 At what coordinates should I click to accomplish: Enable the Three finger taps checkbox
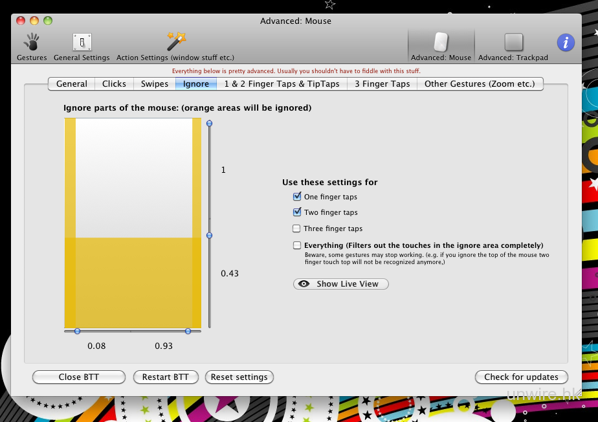click(x=297, y=228)
